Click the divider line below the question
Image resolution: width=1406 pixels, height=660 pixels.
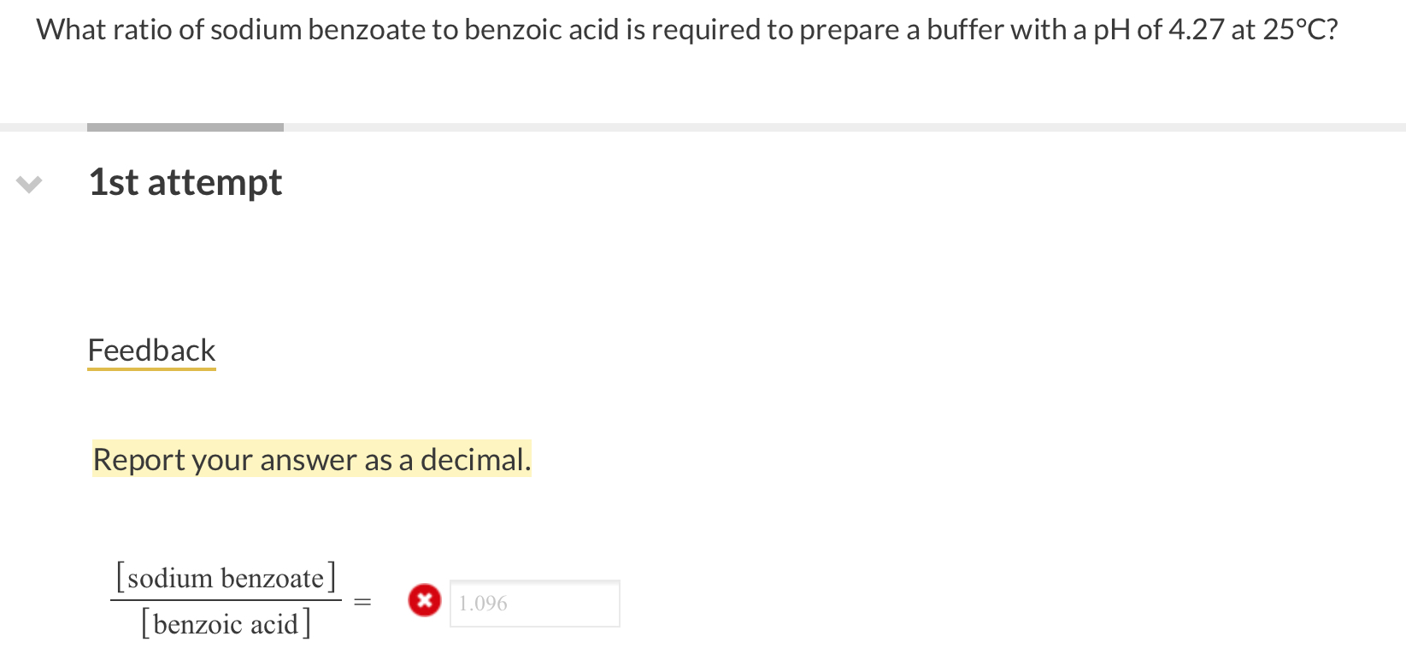769,127
